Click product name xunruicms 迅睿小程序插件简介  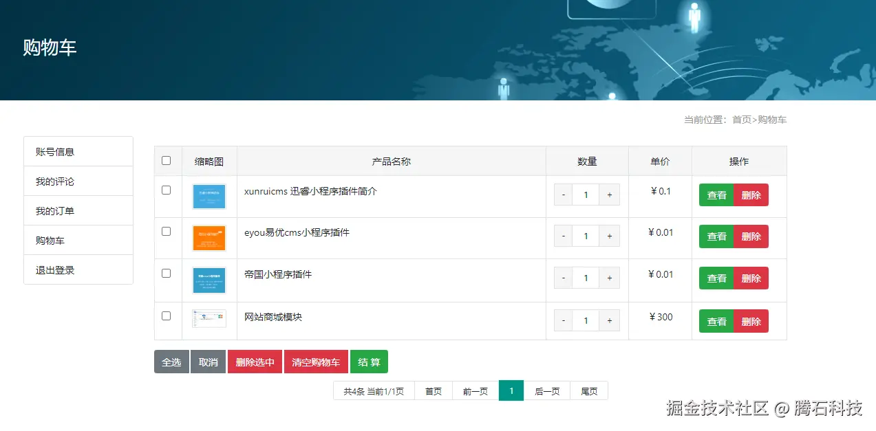(x=310, y=191)
